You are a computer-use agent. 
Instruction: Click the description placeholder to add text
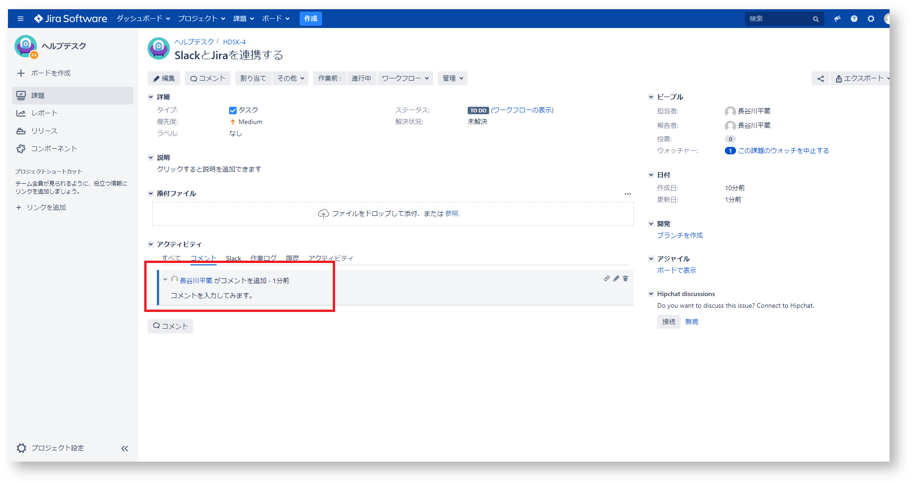209,169
